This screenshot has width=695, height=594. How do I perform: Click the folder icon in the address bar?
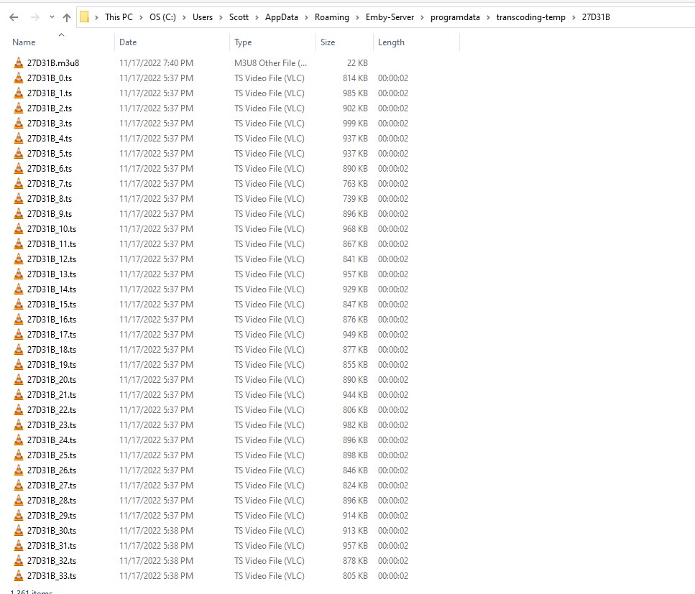coord(84,16)
